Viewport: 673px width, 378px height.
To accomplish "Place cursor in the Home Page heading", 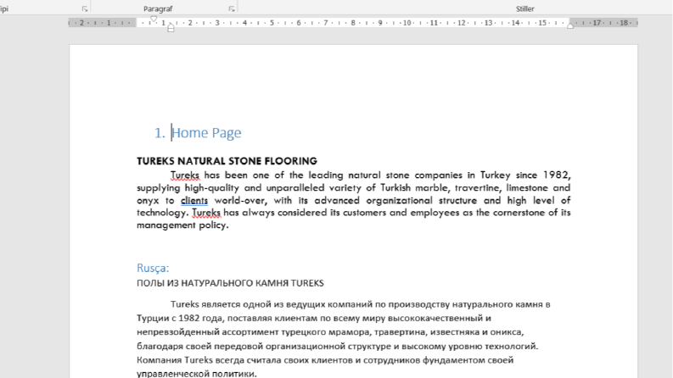I will [206, 133].
